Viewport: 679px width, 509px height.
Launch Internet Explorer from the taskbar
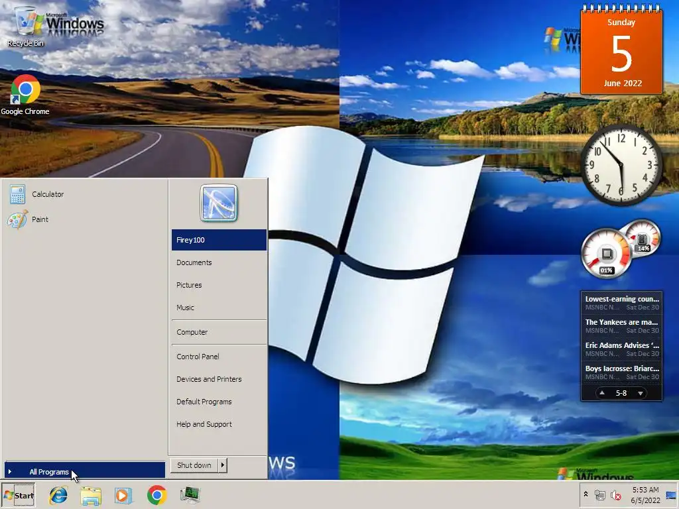pyautogui.click(x=58, y=495)
